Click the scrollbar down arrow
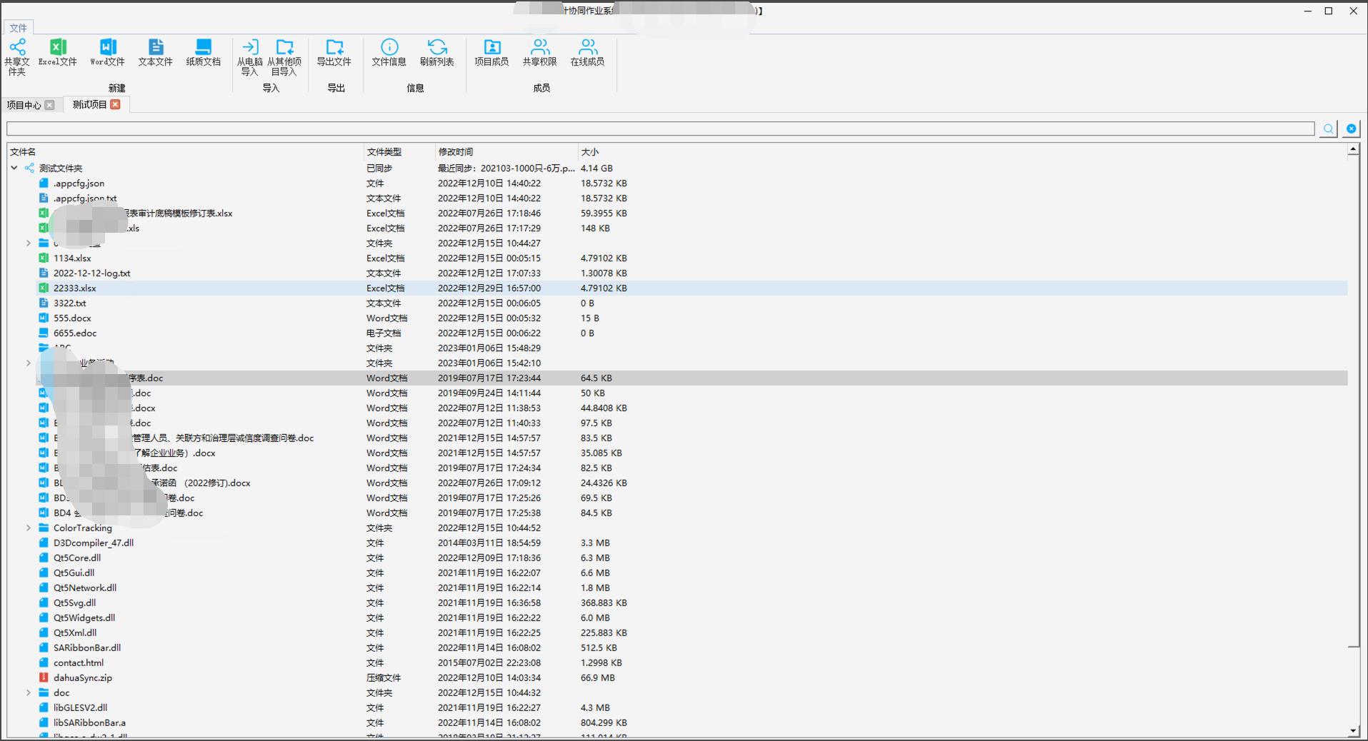 (x=1353, y=731)
